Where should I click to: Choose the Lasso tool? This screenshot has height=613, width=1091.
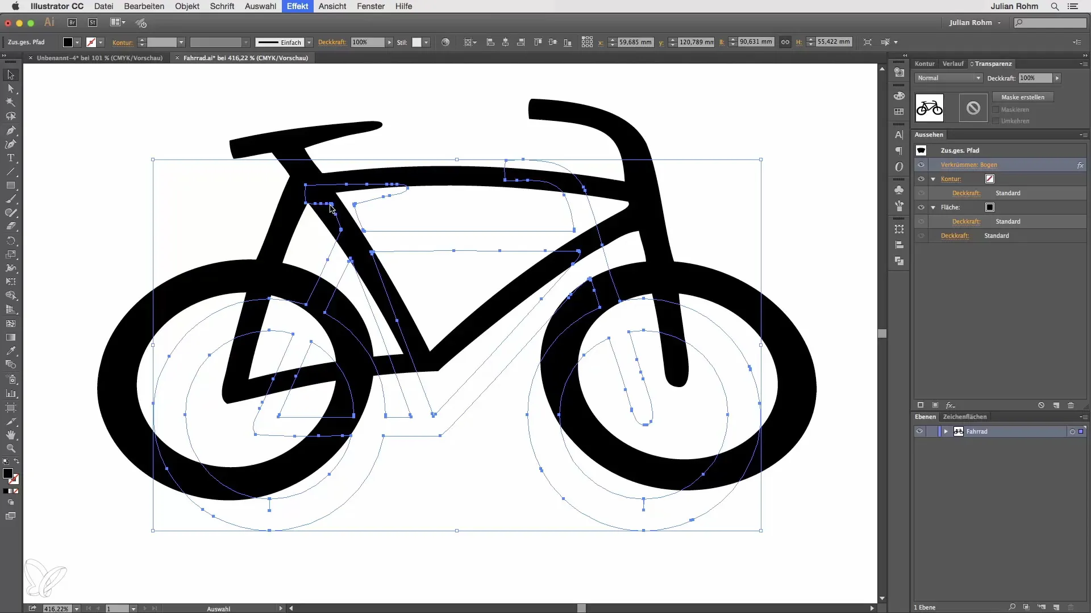click(10, 116)
